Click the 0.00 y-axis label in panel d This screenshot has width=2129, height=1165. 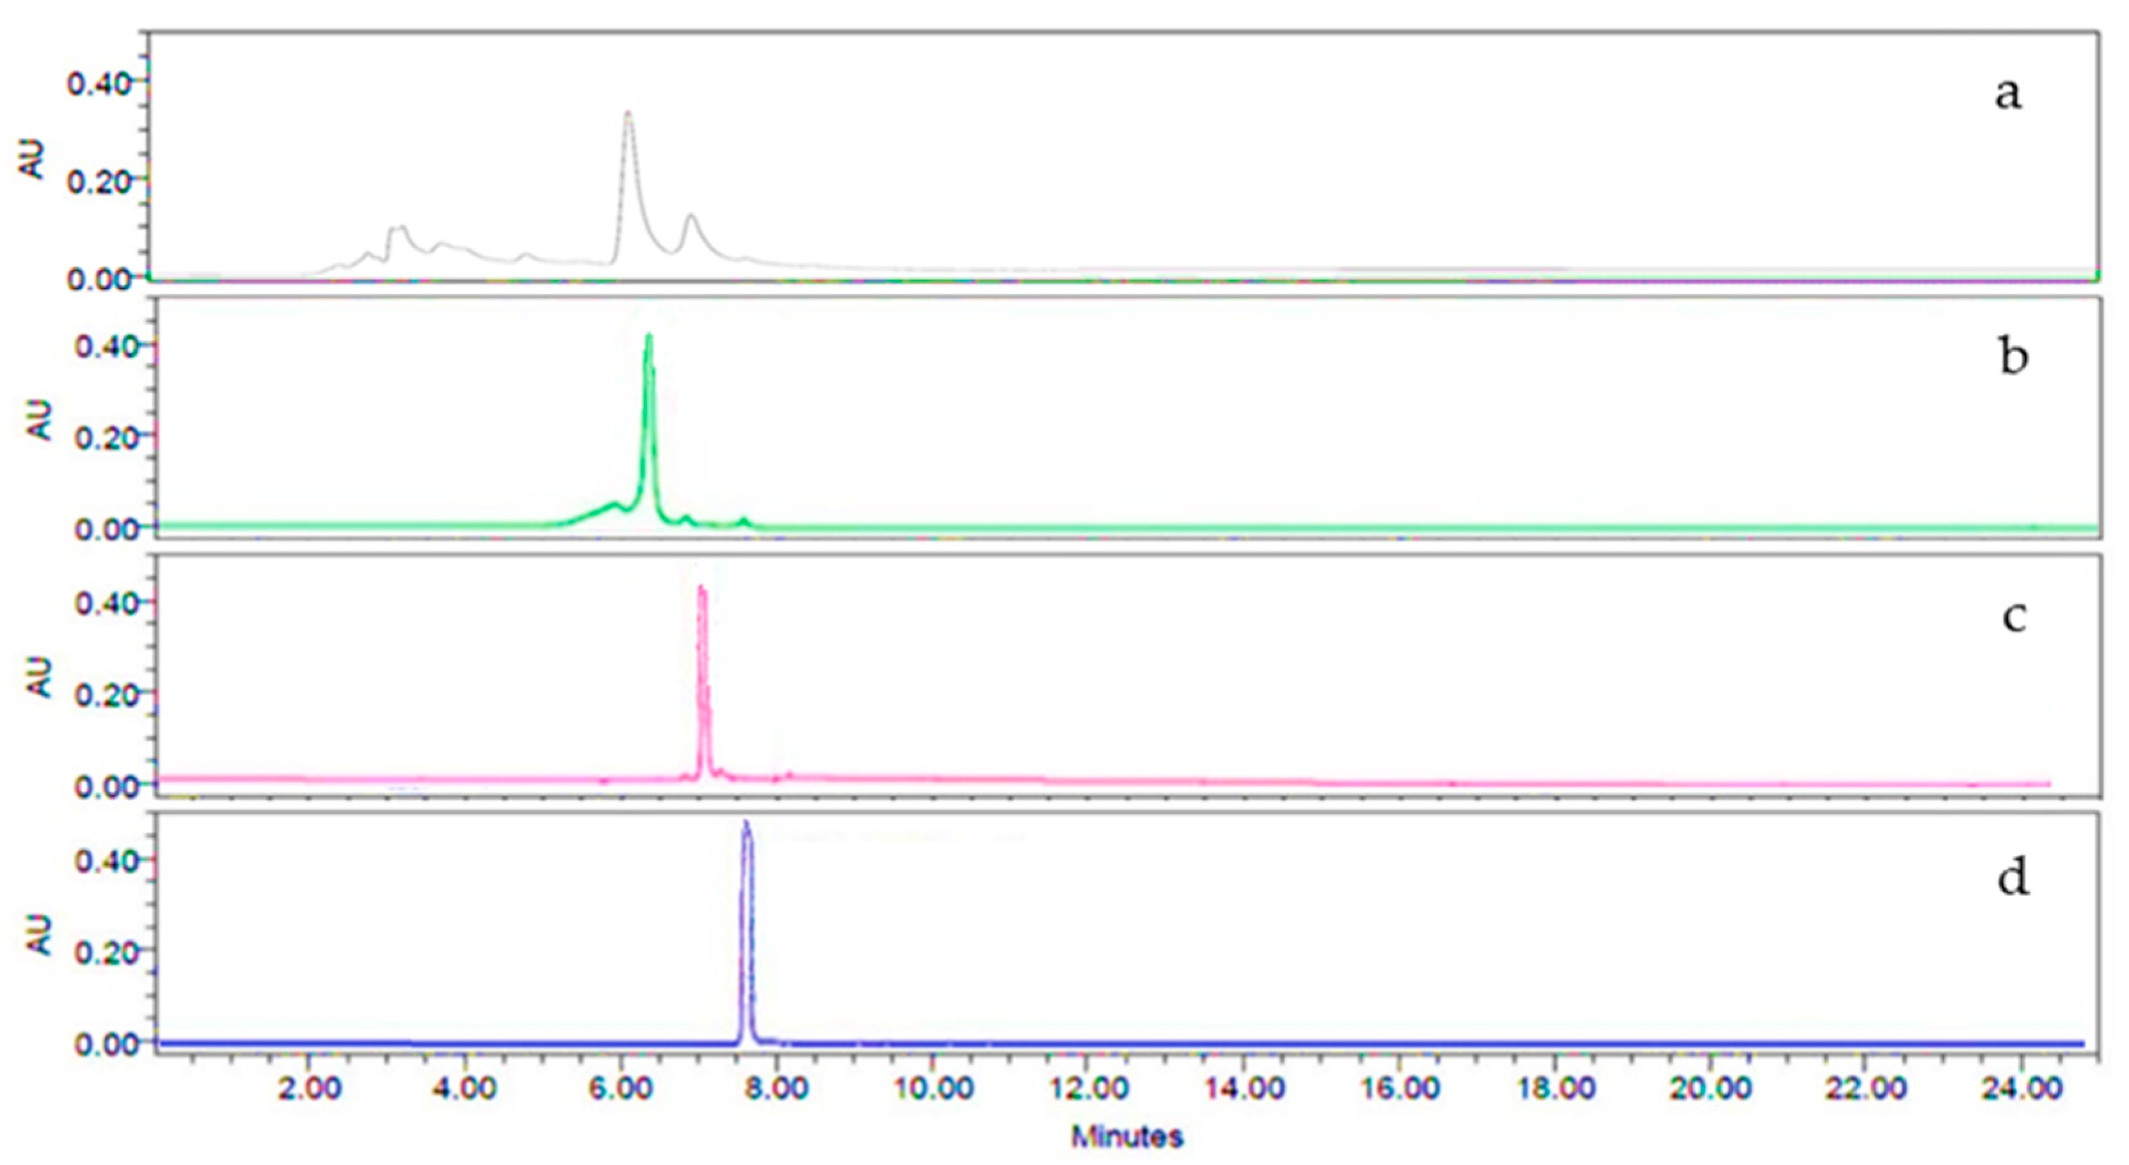[x=107, y=1044]
